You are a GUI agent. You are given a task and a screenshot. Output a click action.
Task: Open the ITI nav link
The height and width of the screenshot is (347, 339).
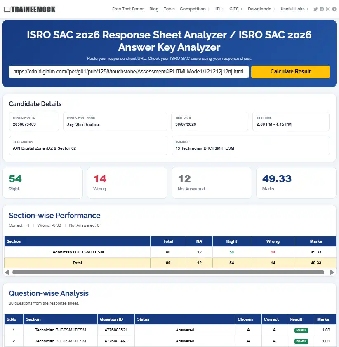click(217, 9)
